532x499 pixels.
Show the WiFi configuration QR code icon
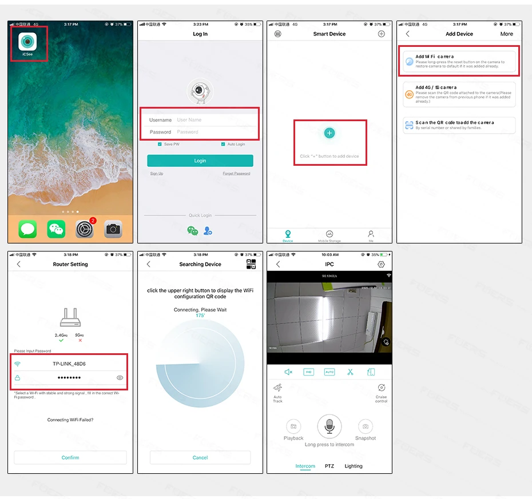251,264
